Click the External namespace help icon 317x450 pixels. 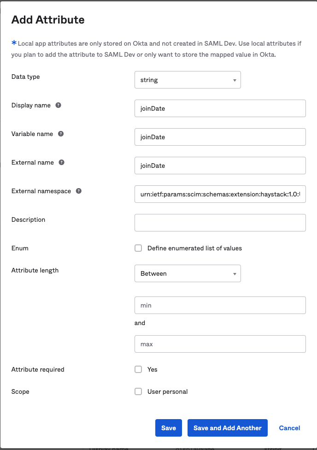[x=79, y=191]
